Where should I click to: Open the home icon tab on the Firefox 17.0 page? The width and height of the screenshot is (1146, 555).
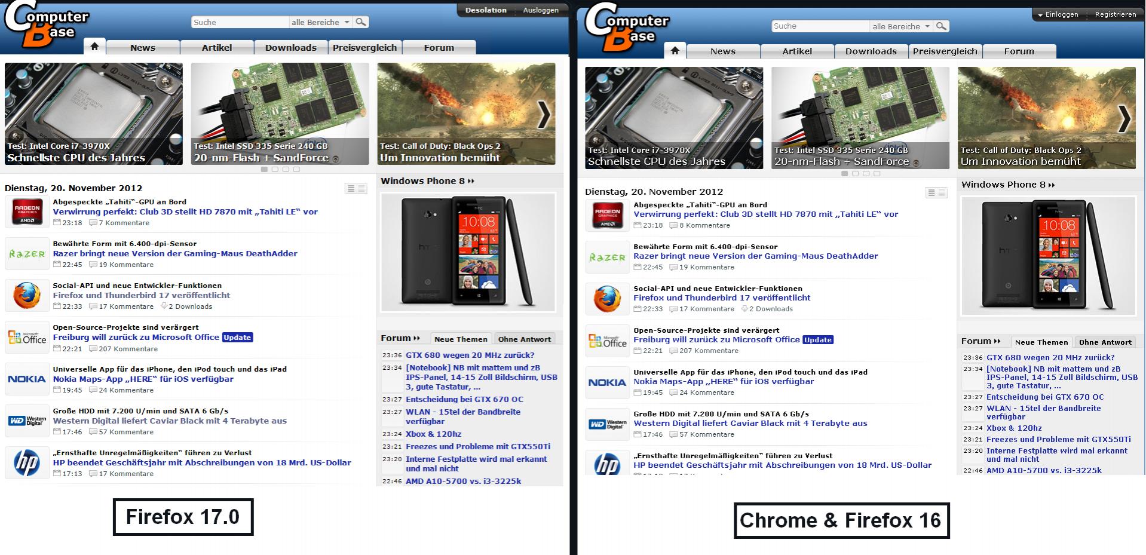(94, 47)
